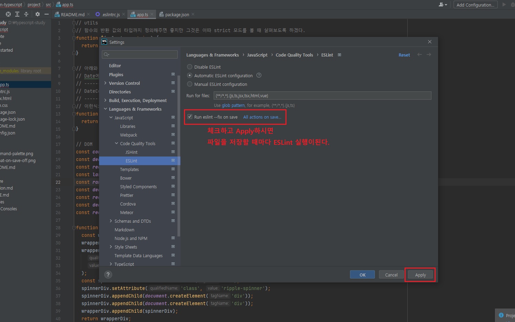Open the All actions on save link

[x=262, y=117]
